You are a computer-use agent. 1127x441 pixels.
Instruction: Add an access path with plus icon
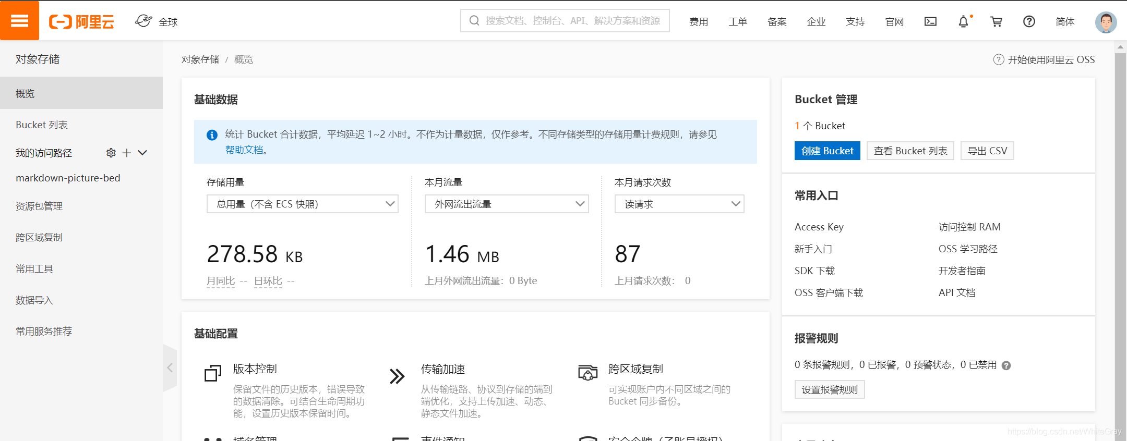coord(126,153)
